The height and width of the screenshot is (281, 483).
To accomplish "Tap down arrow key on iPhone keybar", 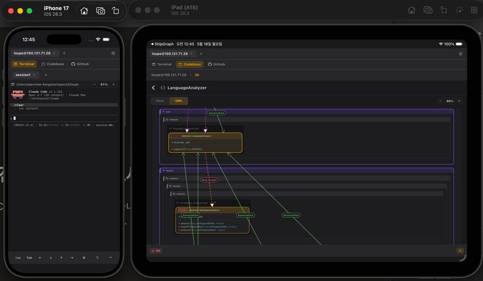I will pos(51,258).
